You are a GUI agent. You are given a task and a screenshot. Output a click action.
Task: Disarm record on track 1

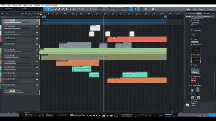pyautogui.click(x=11, y=21)
